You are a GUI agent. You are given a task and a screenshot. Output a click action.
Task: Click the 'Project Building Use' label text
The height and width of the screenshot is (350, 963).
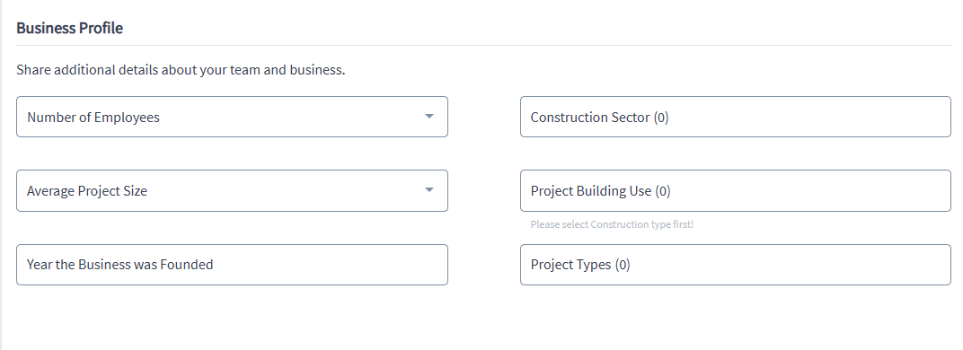591,191
